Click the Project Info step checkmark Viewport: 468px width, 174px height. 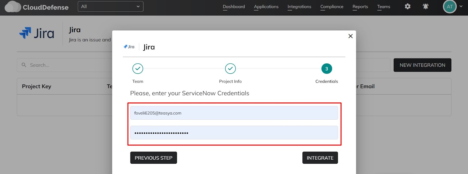tap(230, 69)
